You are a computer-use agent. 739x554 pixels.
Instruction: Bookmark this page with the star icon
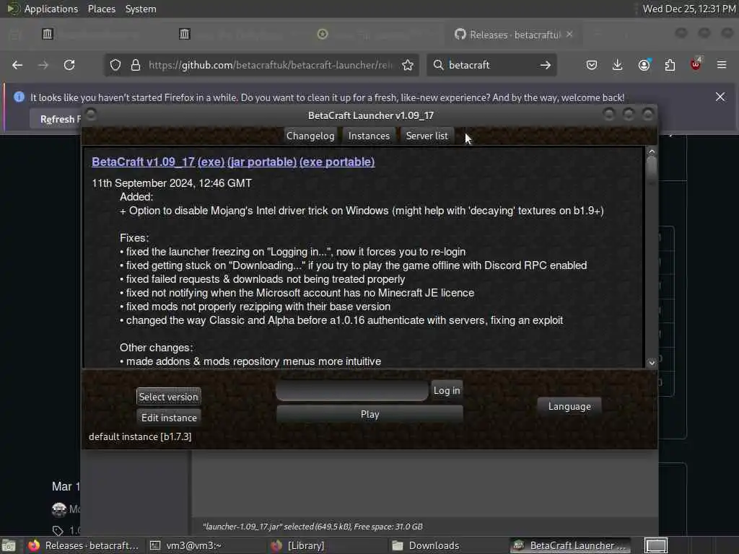point(408,65)
